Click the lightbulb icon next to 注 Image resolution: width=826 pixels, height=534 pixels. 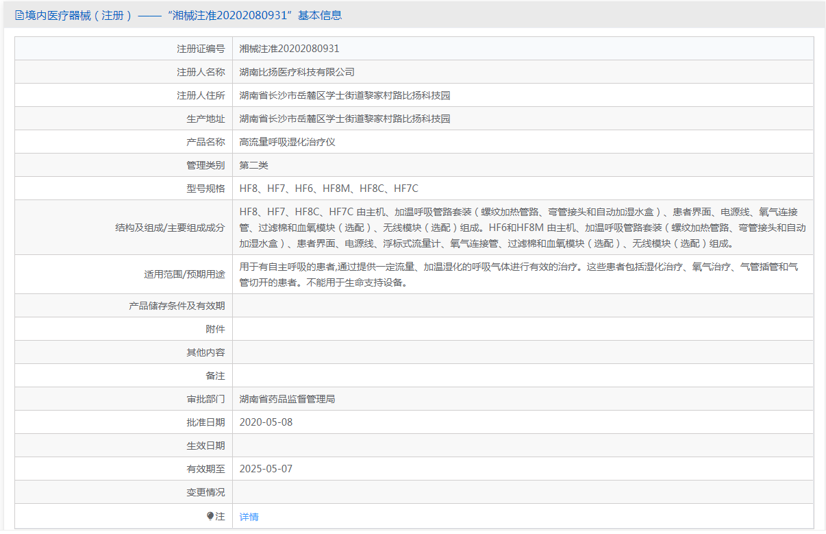(x=210, y=516)
